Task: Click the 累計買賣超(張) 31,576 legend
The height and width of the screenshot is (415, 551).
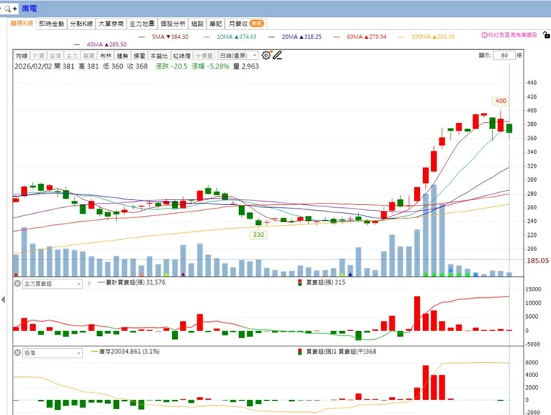Action: click(132, 282)
